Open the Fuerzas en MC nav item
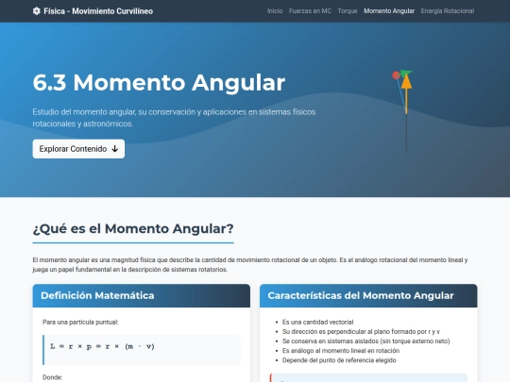The image size is (510, 382). pyautogui.click(x=310, y=11)
